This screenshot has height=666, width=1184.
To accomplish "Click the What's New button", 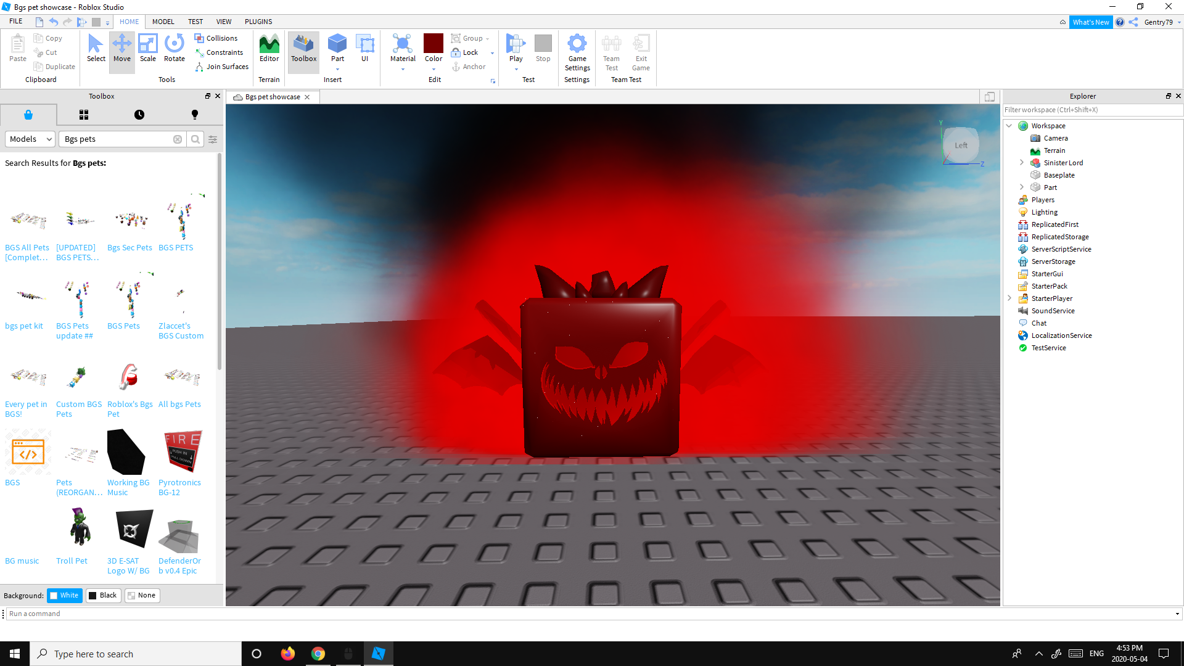I will click(x=1090, y=22).
